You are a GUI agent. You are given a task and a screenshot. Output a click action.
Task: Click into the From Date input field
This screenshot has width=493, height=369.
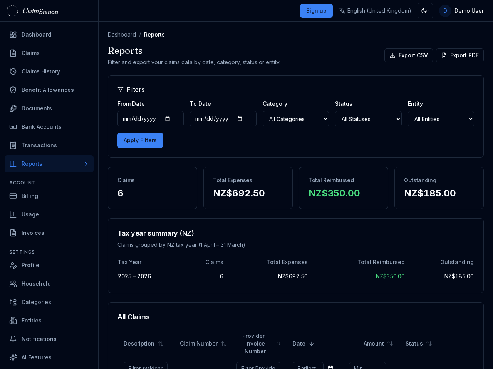(x=141, y=119)
